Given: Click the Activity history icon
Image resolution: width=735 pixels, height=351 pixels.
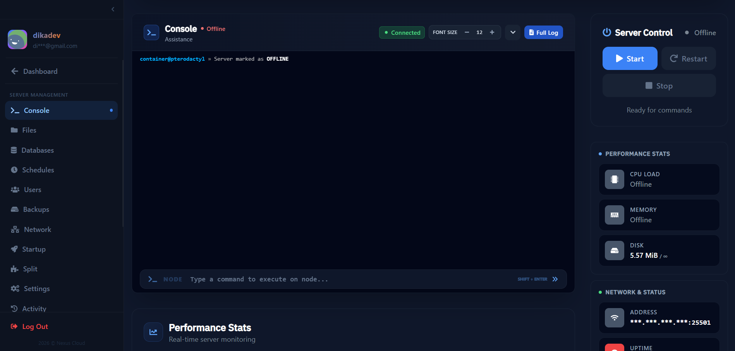Looking at the screenshot, I should [14, 308].
